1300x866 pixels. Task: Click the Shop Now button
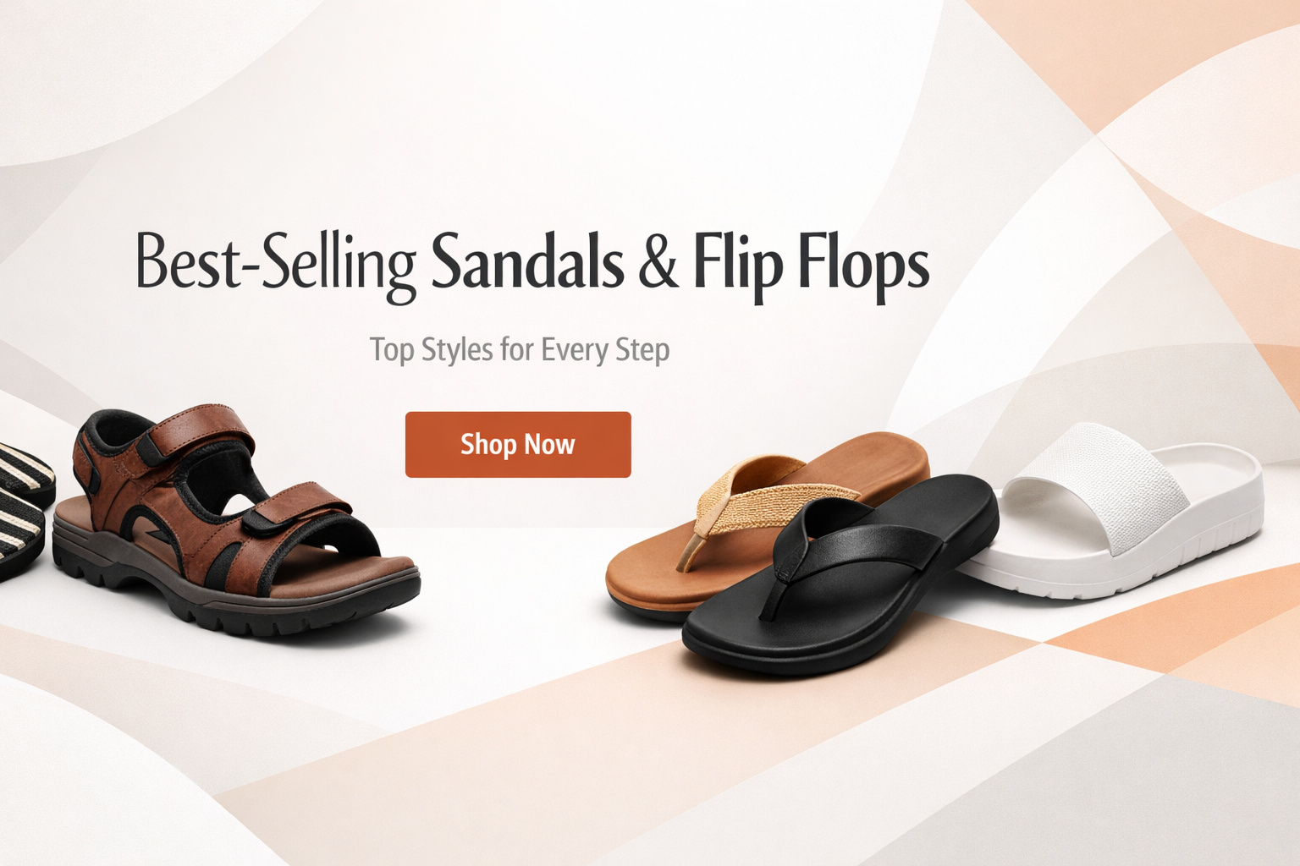518,445
